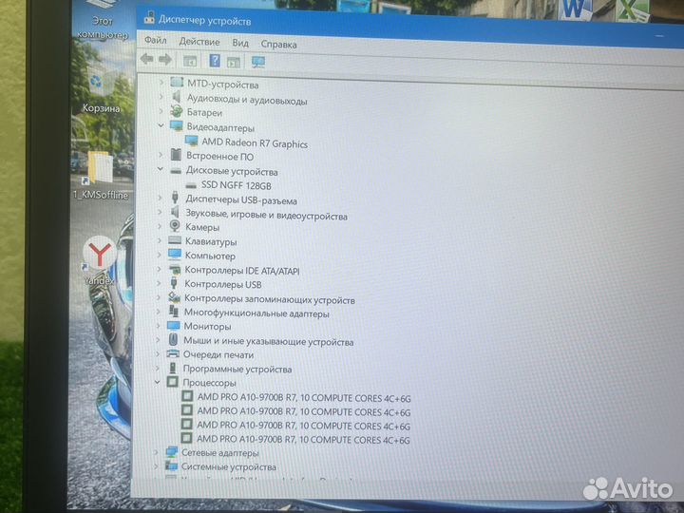The height and width of the screenshot is (513, 684).
Task: Select the Клавиатуры label
Action: 211,241
